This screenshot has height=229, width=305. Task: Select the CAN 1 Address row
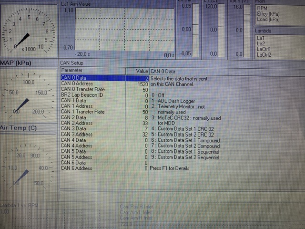point(105,106)
